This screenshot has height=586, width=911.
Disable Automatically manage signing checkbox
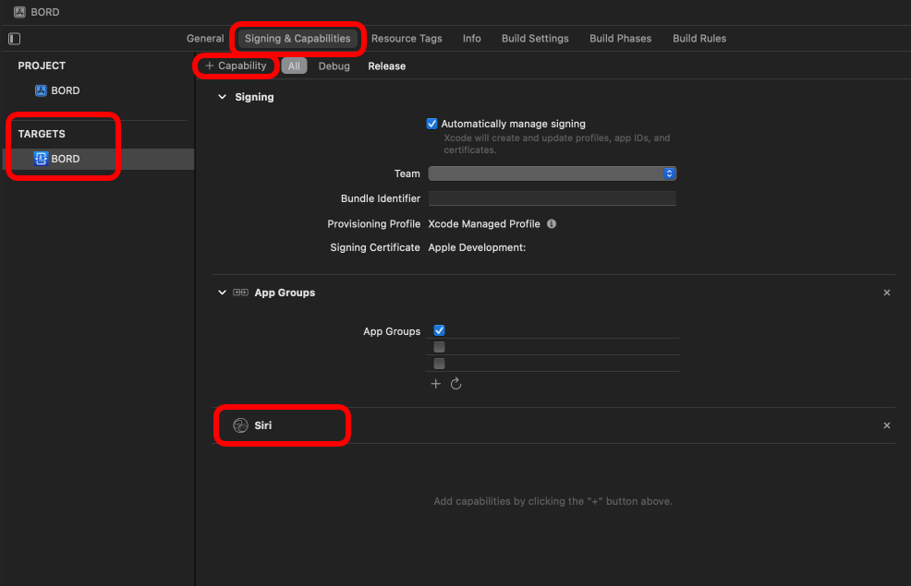(x=431, y=124)
